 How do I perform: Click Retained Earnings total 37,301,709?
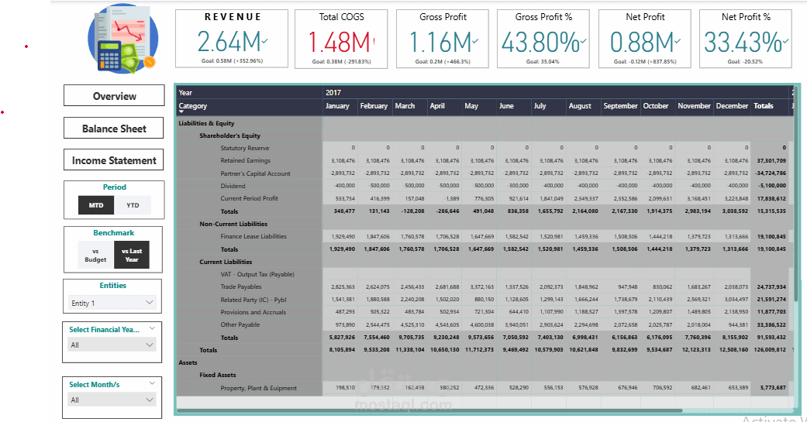pyautogui.click(x=771, y=161)
